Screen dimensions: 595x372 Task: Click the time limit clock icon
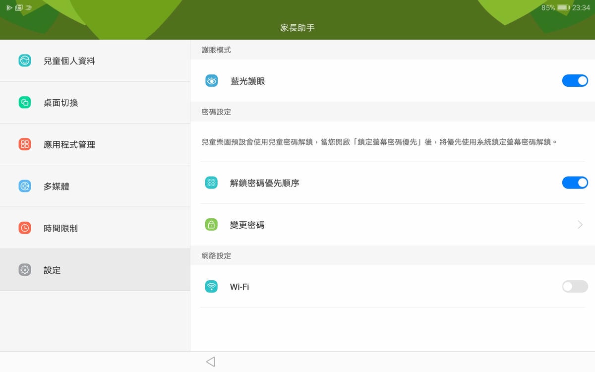point(25,228)
